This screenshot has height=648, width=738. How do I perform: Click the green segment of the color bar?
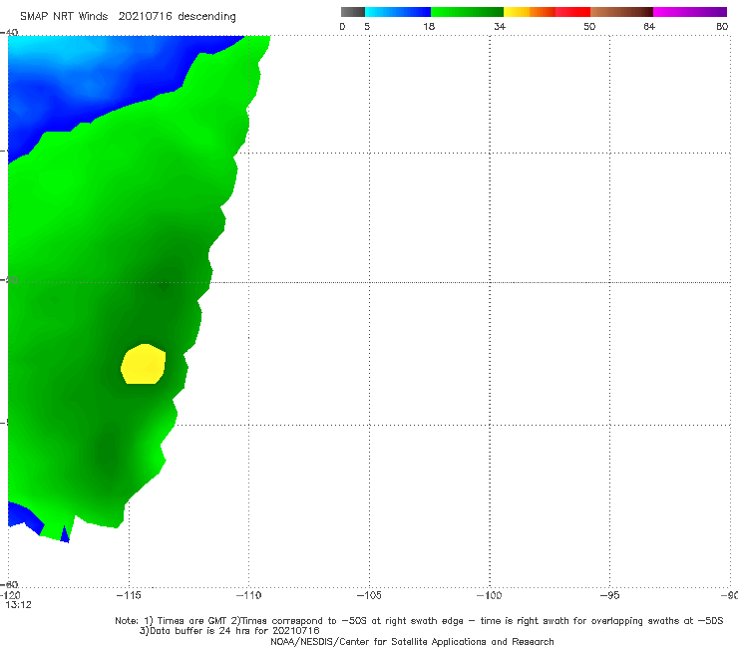[467, 12]
